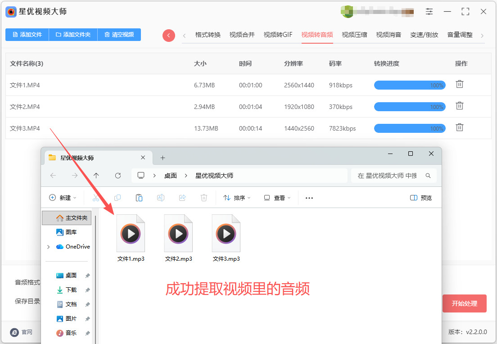Delete 文件1.MP4 with its trash icon
This screenshot has width=497, height=344.
pos(459,84)
